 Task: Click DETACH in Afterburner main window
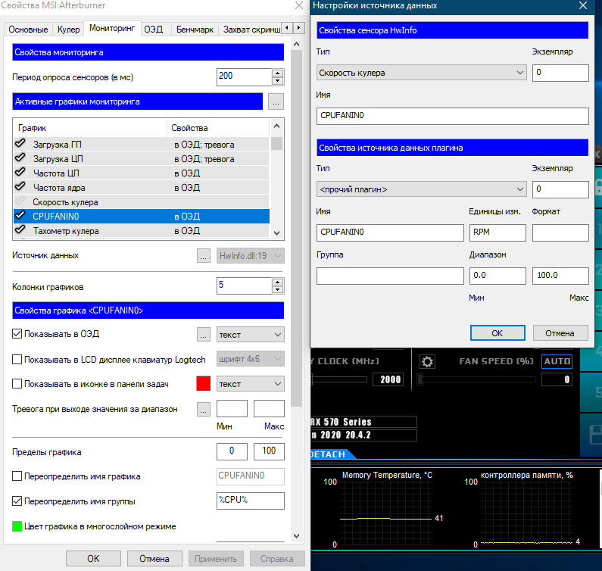point(329,454)
